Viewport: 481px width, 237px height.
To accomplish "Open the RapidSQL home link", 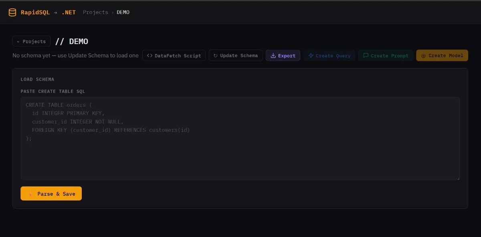I will (35, 12).
